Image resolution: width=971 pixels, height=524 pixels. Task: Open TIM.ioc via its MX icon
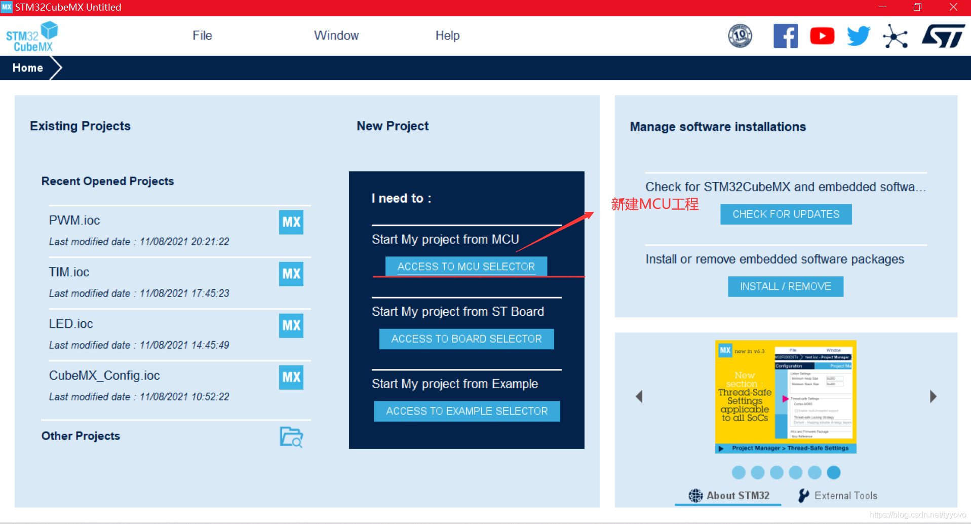point(291,274)
